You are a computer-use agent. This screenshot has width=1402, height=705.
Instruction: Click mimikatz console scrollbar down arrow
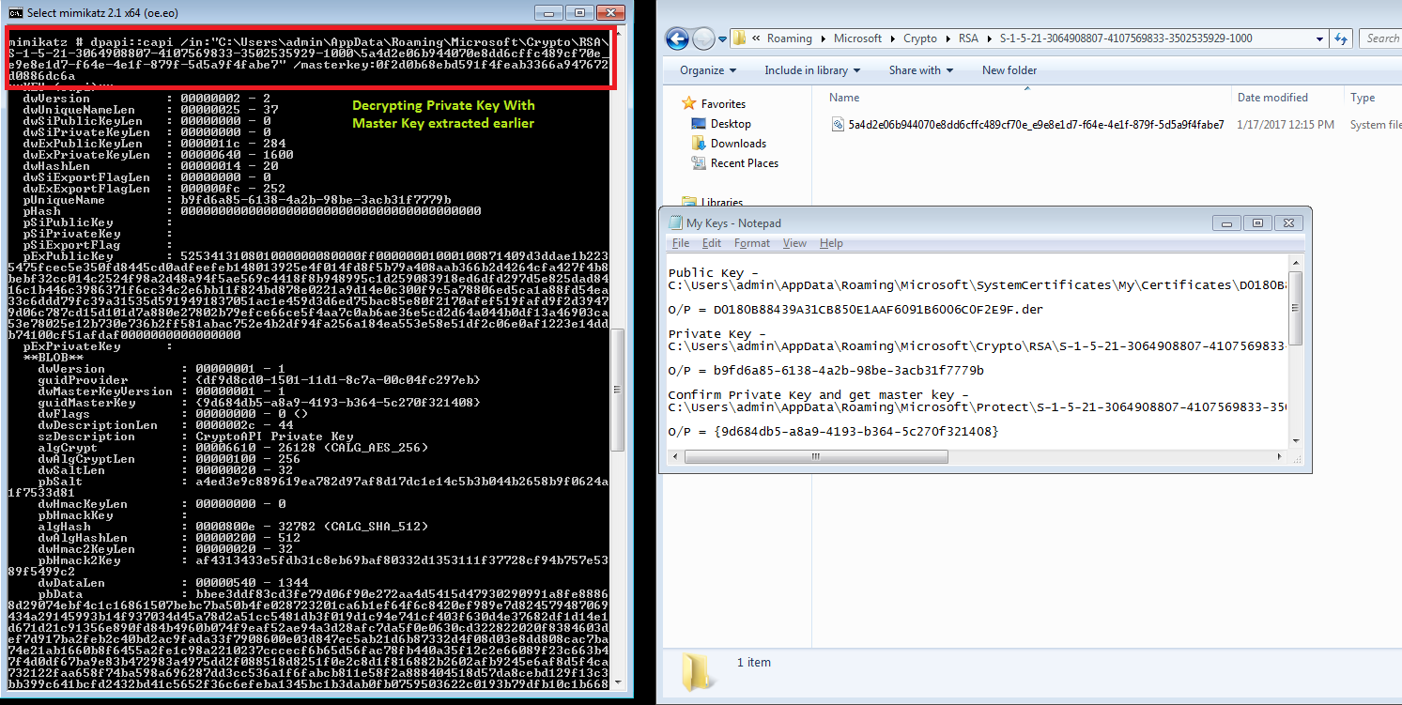pos(617,682)
